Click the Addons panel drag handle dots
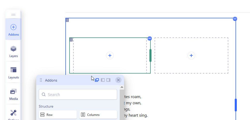Screen dimensions: 250x120 click(41, 80)
